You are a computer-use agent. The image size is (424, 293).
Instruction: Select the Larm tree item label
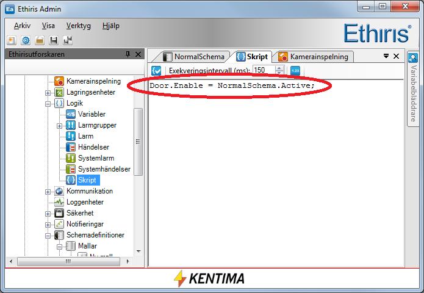86,136
